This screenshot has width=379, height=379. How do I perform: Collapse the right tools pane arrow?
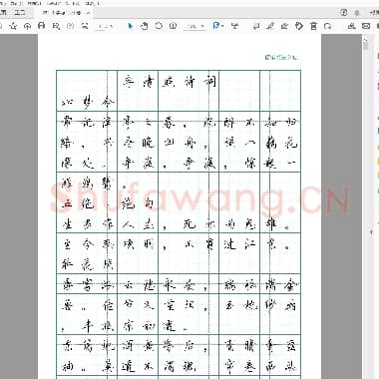pos(371,232)
